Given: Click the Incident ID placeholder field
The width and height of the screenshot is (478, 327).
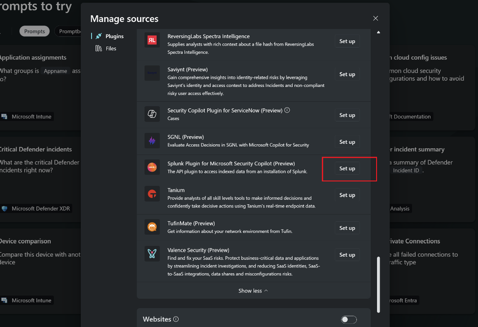Looking at the screenshot, I should pyautogui.click(x=406, y=170).
